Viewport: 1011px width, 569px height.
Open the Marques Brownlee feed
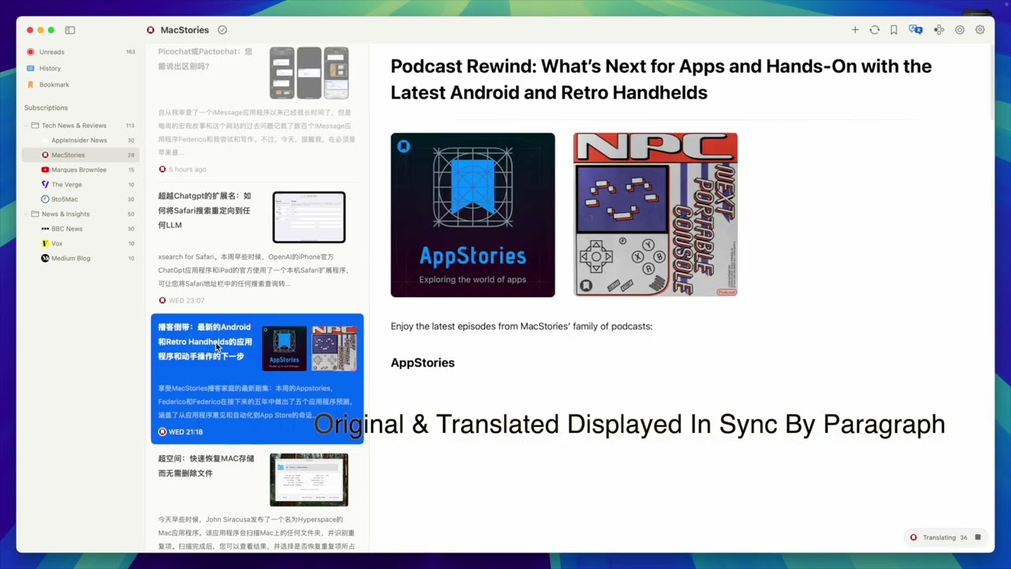(x=81, y=170)
